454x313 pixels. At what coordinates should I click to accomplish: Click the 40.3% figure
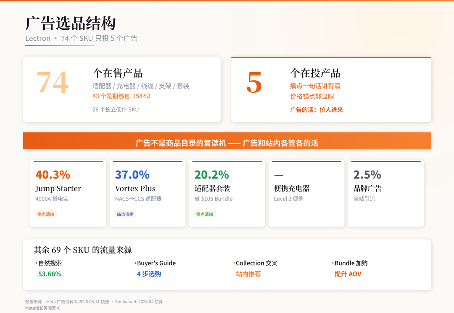point(53,175)
